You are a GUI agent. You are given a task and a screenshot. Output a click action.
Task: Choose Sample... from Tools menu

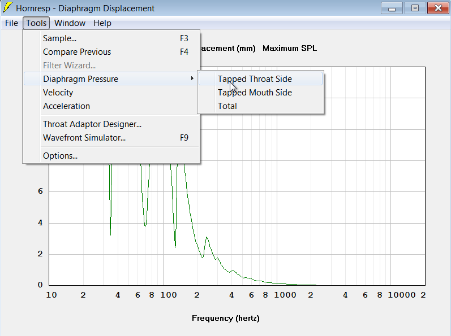[x=111, y=38]
